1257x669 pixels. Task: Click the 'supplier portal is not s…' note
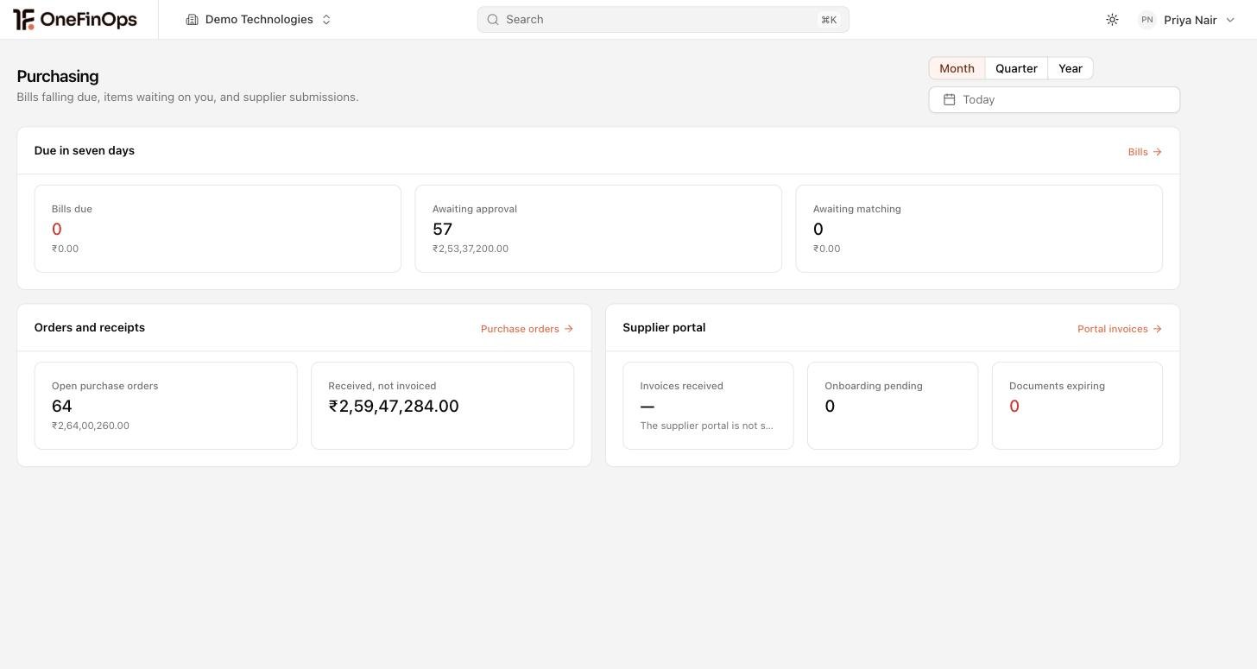tap(707, 426)
